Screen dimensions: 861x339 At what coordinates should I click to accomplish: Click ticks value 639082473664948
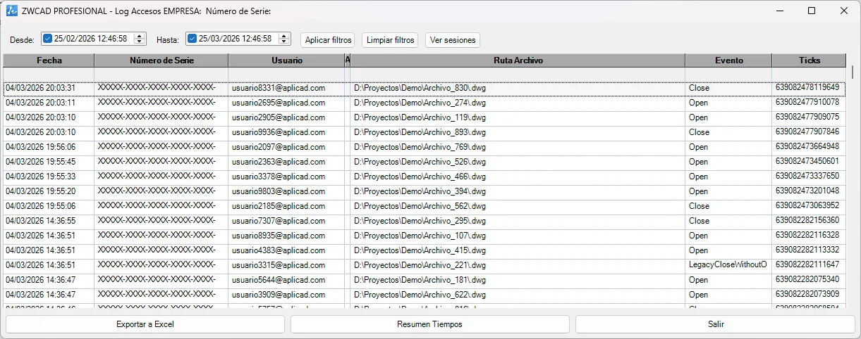click(807, 147)
